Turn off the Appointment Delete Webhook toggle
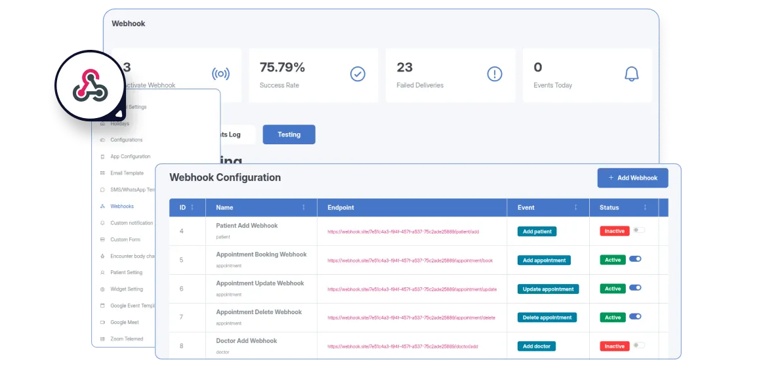The width and height of the screenshot is (761, 366). click(635, 317)
